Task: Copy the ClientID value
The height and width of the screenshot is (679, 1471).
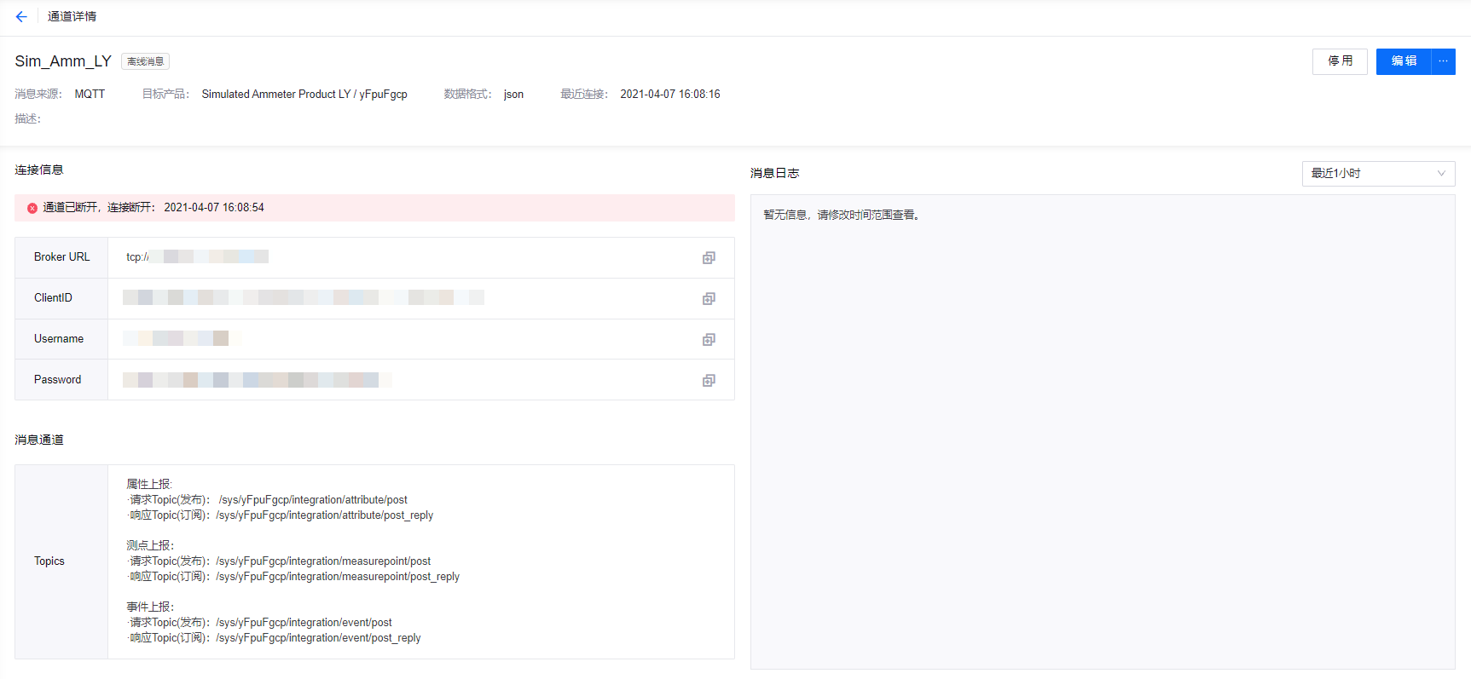Action: [709, 298]
